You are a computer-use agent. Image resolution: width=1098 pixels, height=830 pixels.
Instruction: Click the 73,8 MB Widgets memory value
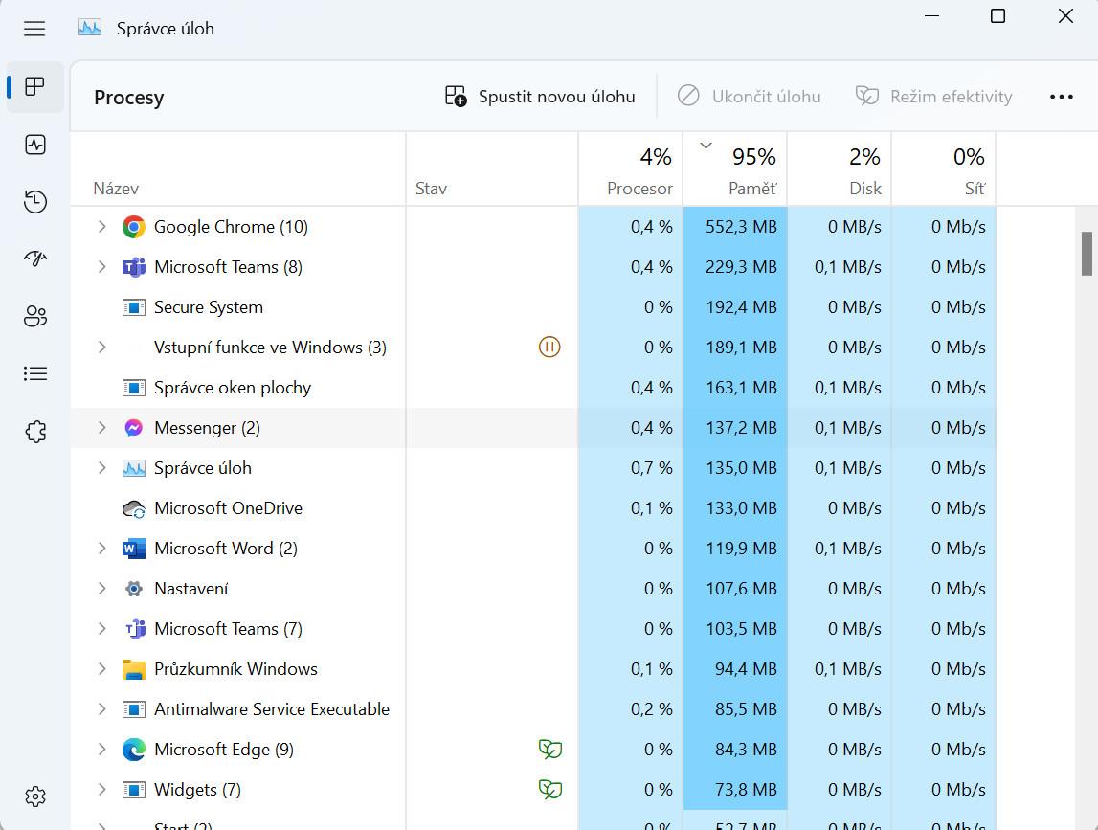point(746,790)
